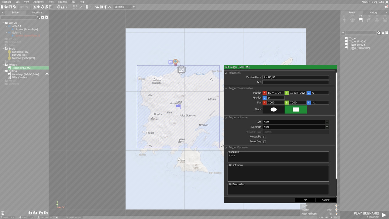Save the scenario via the floppy disk icon
The width and height of the screenshot is (389, 219).
pos(10,7)
